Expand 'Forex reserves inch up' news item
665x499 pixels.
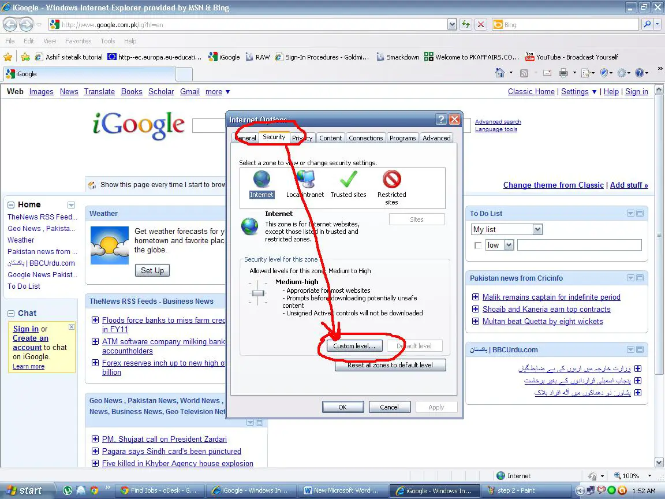pyautogui.click(x=95, y=363)
